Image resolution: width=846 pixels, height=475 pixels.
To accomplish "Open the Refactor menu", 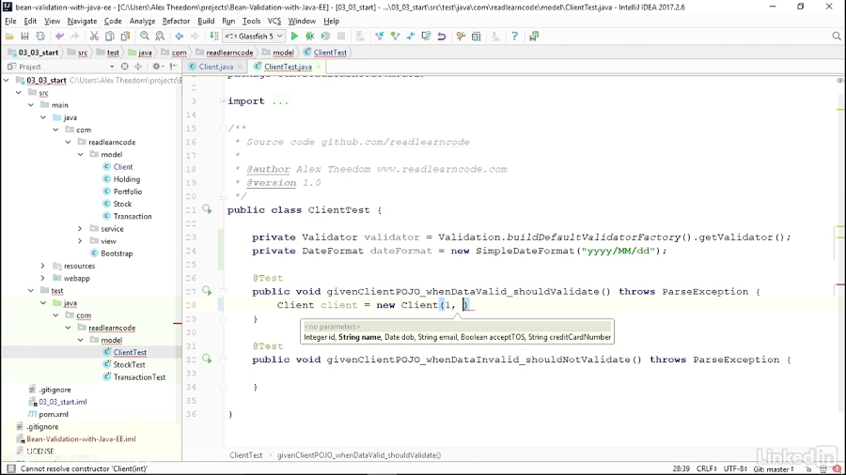I will pyautogui.click(x=176, y=21).
